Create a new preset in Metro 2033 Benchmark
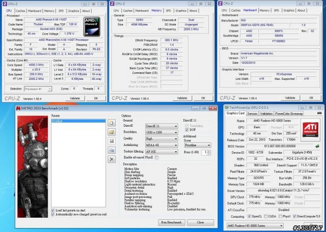This screenshot has width=326, height=232. (112, 123)
